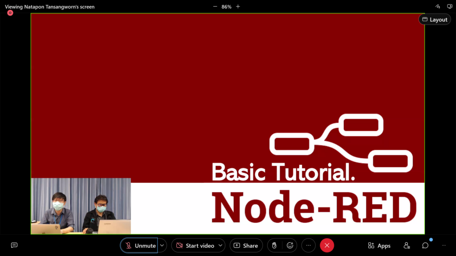Viewport: 456px width, 256px height.
Task: Click the 86% zoom level indicator
Action: (226, 7)
